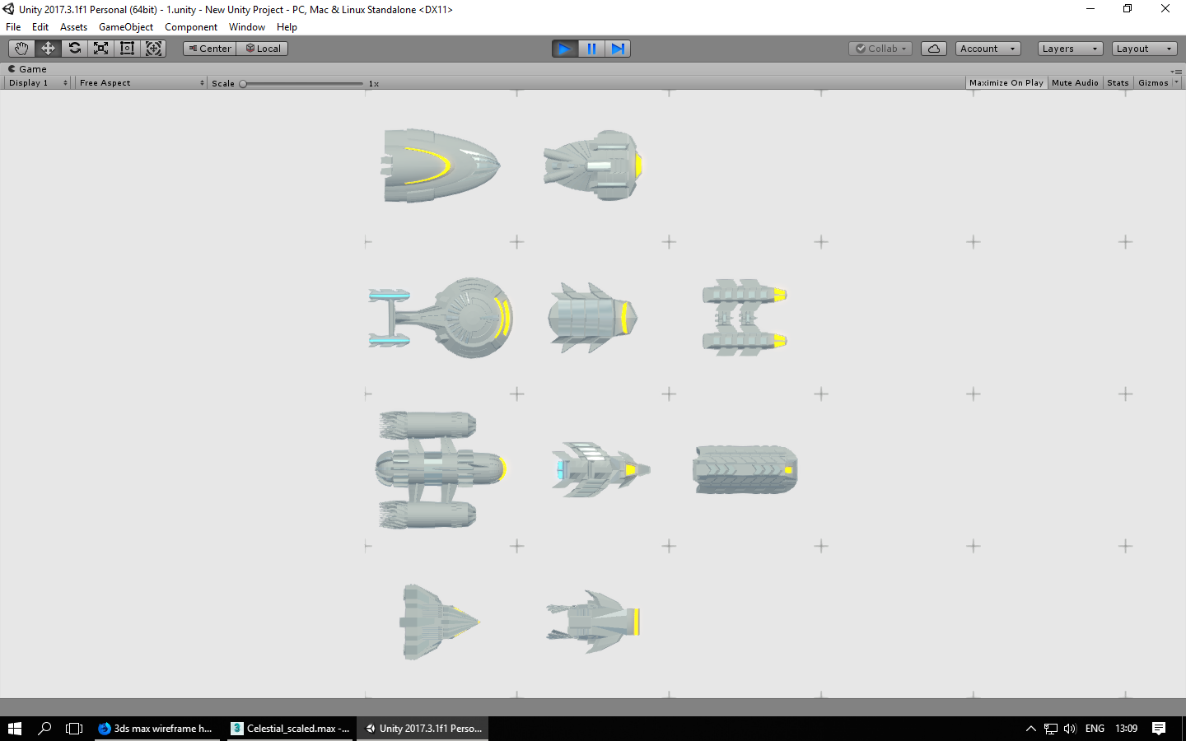Open the Display 1 dropdown
This screenshot has height=741, width=1186.
point(38,83)
